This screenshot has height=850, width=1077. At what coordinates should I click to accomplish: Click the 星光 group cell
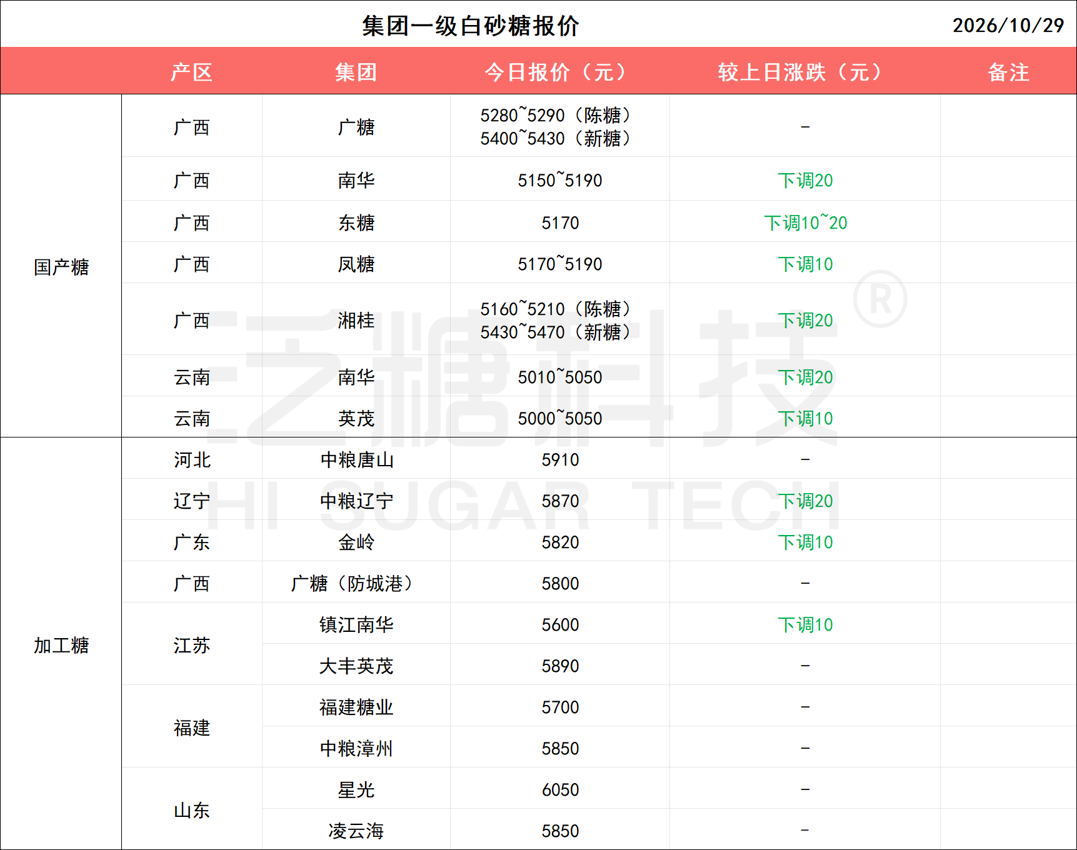[x=356, y=789]
